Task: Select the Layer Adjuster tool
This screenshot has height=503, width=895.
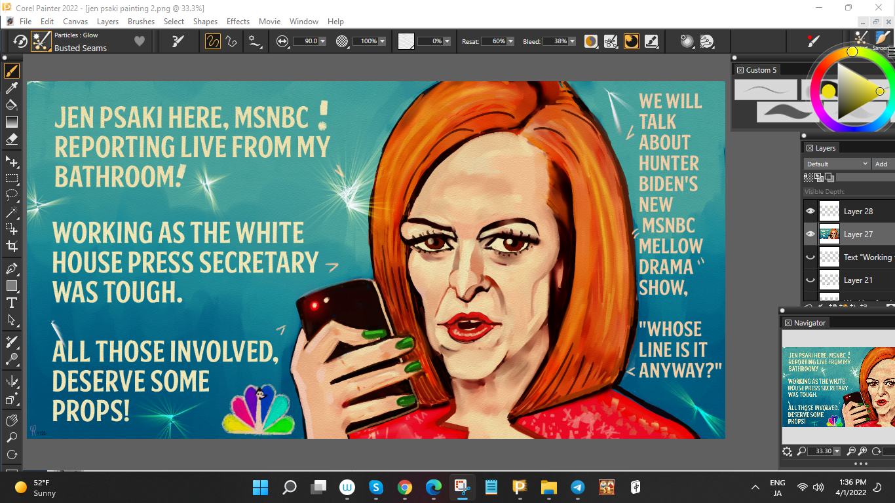Action: [12, 161]
